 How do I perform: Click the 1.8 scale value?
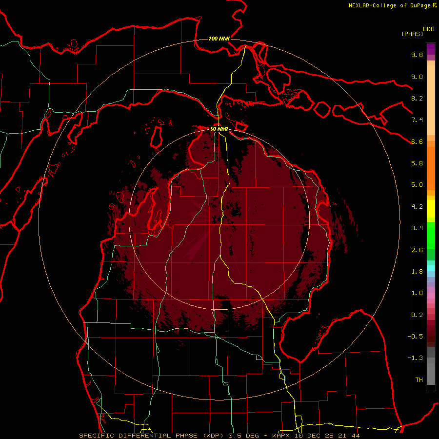point(417,272)
